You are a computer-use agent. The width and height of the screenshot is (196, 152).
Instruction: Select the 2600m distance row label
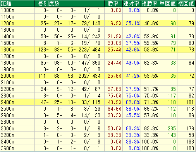7,115
